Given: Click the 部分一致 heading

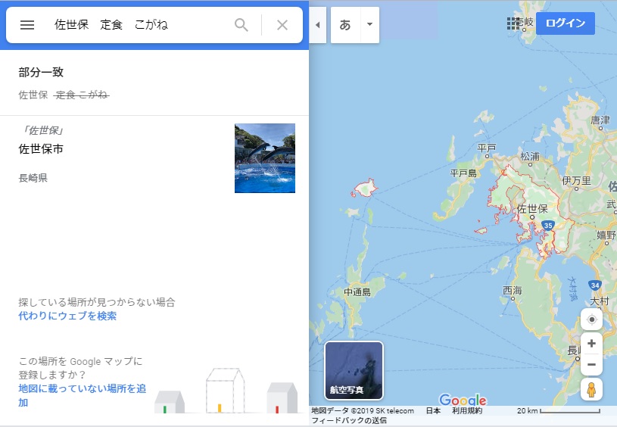Looking at the screenshot, I should pyautogui.click(x=41, y=72).
